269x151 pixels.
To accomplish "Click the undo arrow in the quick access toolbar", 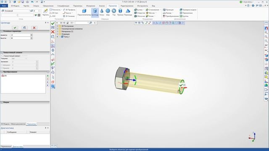I will pos(32,2).
